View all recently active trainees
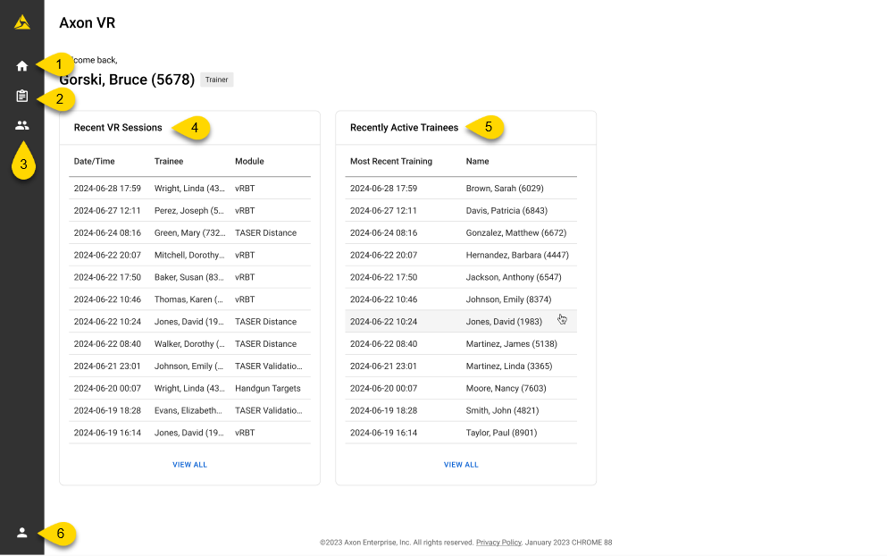Screen dimensions: 887x556 tap(461, 465)
